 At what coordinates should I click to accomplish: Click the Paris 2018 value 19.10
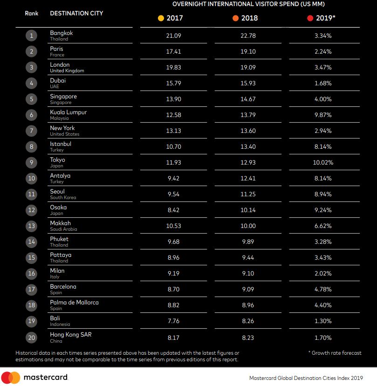(x=248, y=51)
